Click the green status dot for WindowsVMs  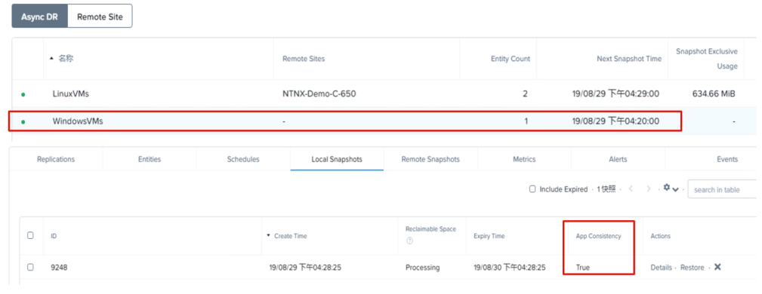coord(23,122)
